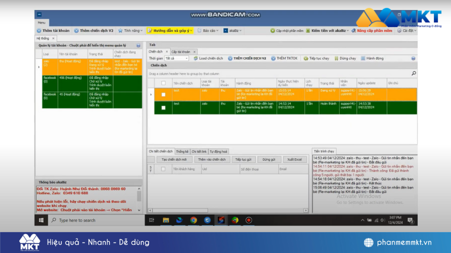Open Hướng dẫn và góp ý dropdown
Image resolution: width=451 pixels, height=253 pixels.
[x=170, y=30]
